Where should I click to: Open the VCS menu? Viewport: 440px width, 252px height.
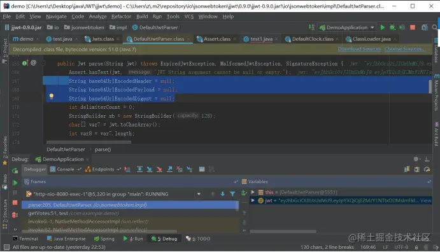[x=189, y=17]
